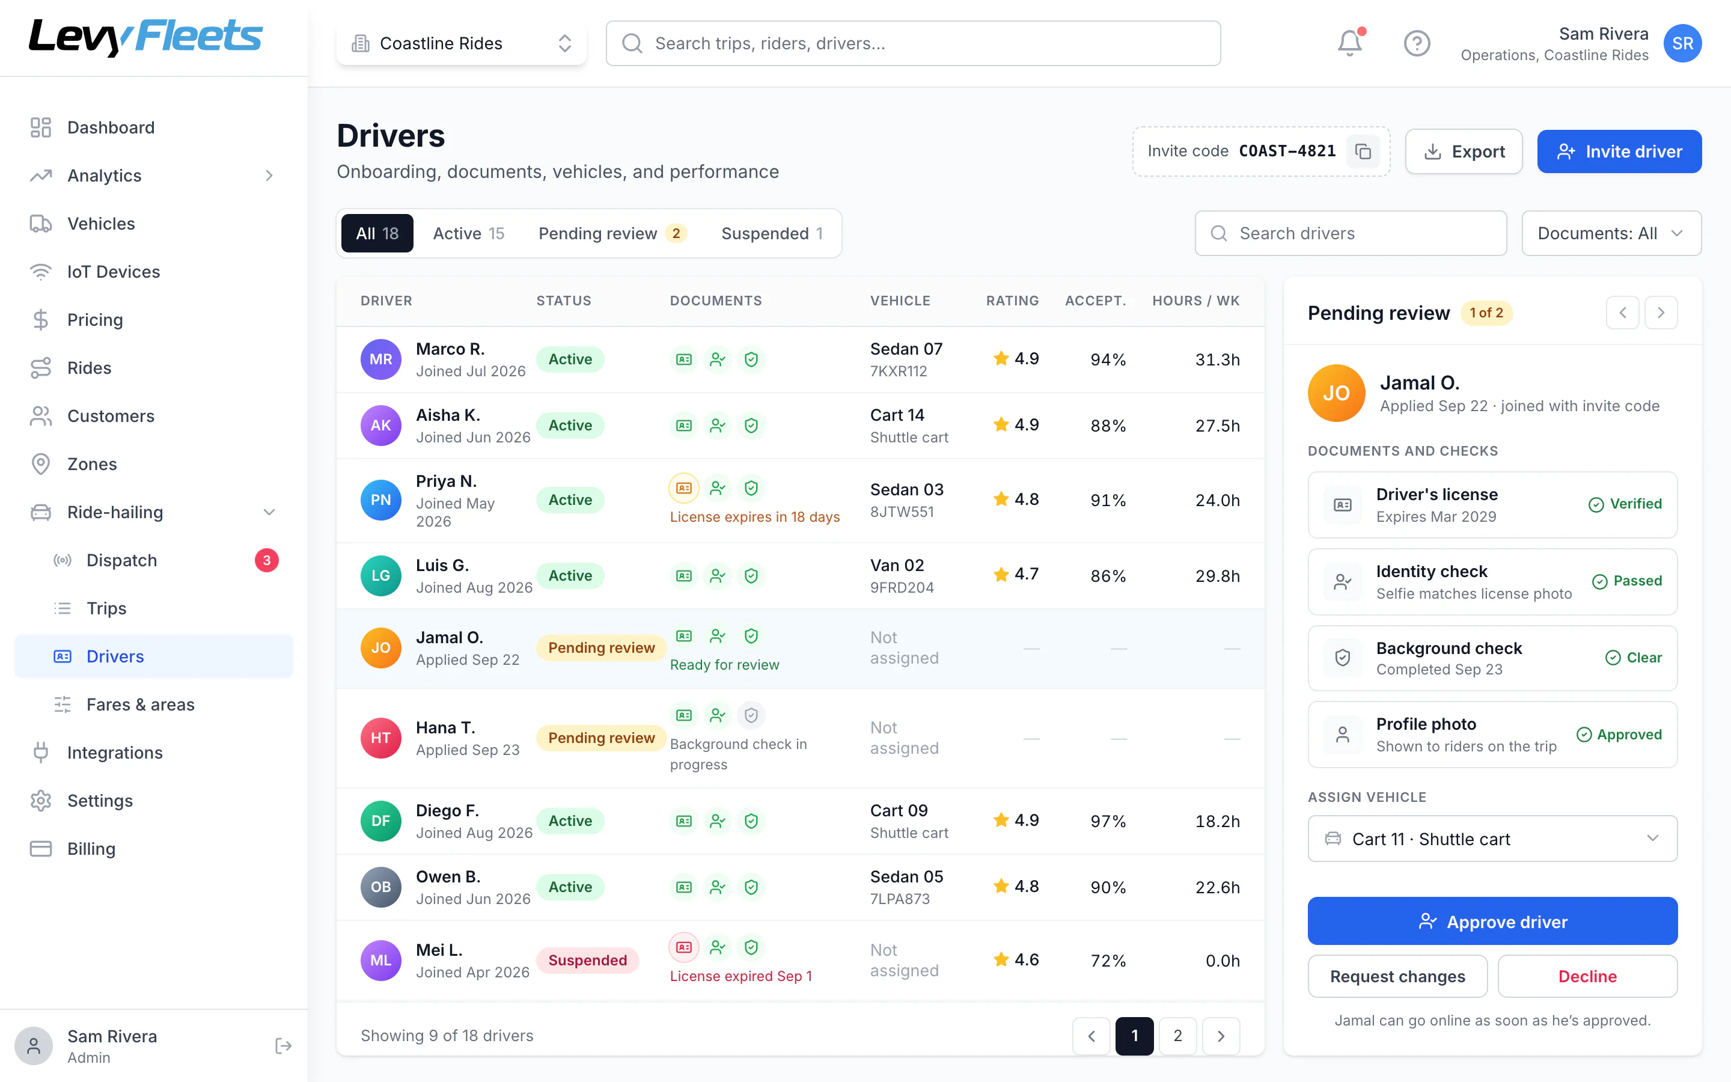Approve driver Jamal O.
The height and width of the screenshot is (1082, 1731).
click(1492, 921)
